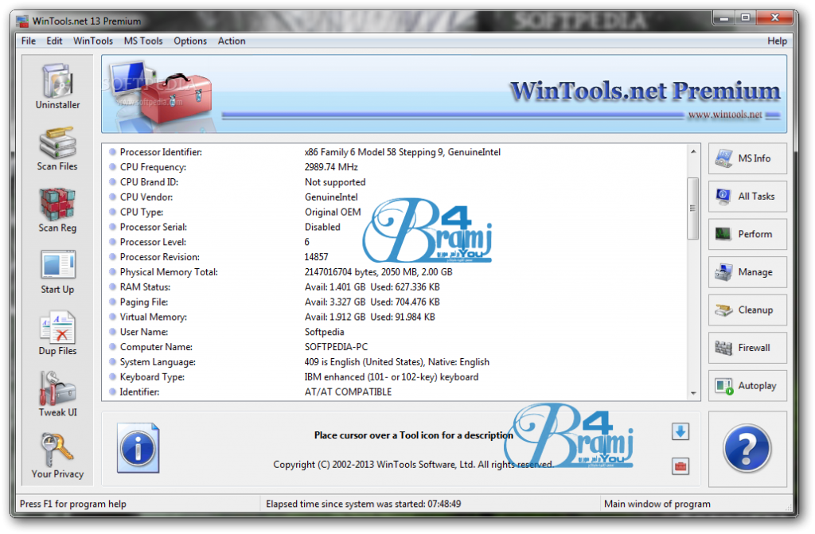Click the system info scrollbar down arrow
The width and height of the screenshot is (815, 534).
691,392
